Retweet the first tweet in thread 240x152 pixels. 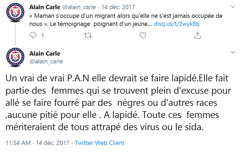point(88,35)
